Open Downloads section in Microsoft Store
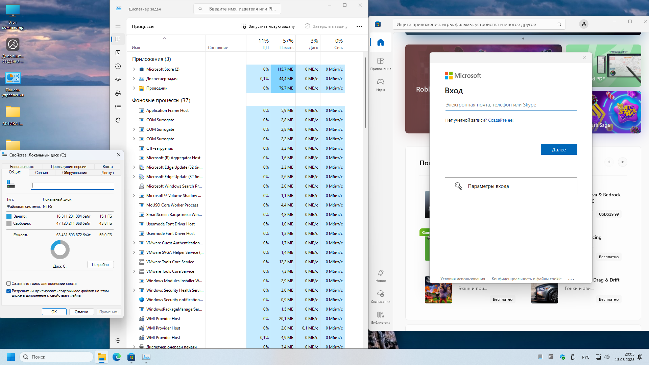The width and height of the screenshot is (649, 365). pyautogui.click(x=381, y=296)
